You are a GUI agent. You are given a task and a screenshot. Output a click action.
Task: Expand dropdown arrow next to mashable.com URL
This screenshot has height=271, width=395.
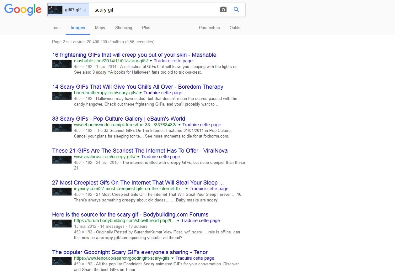(151, 61)
